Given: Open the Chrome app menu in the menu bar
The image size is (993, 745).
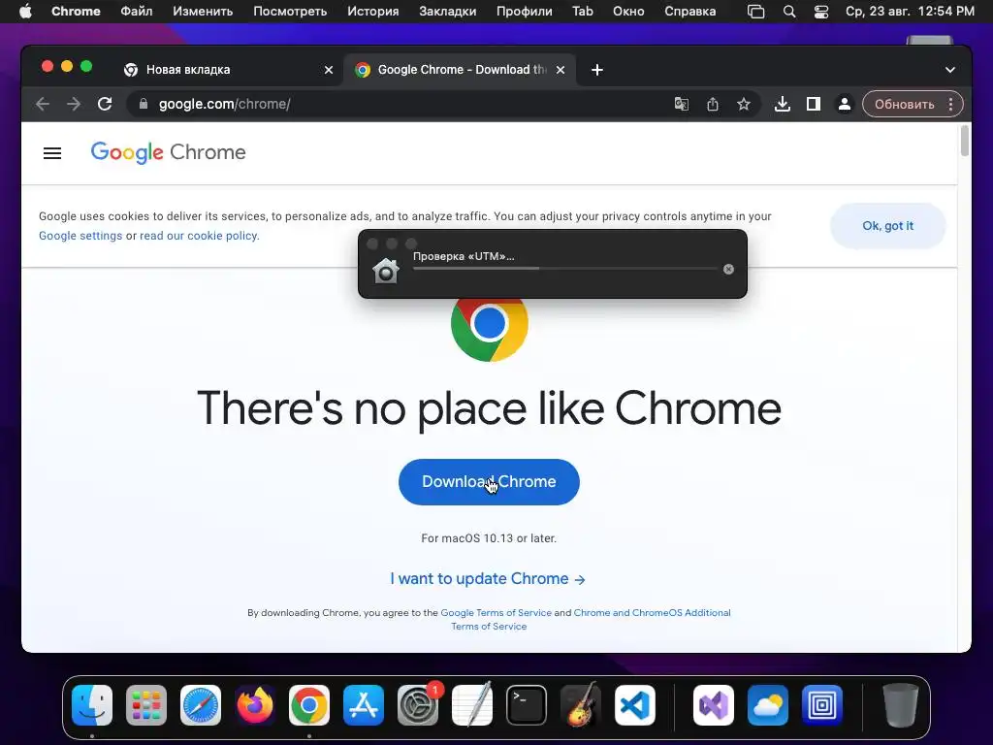Looking at the screenshot, I should [x=76, y=12].
